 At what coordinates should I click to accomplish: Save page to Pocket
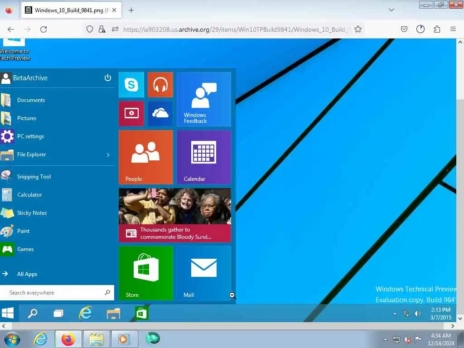pos(404,29)
